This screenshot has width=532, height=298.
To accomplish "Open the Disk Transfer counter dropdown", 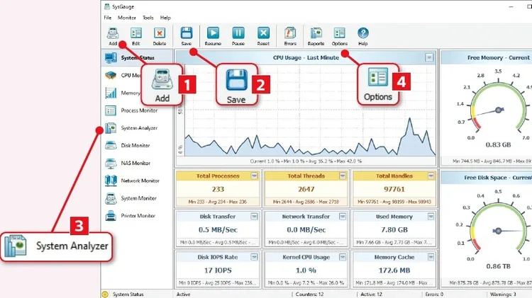I will [254, 217].
